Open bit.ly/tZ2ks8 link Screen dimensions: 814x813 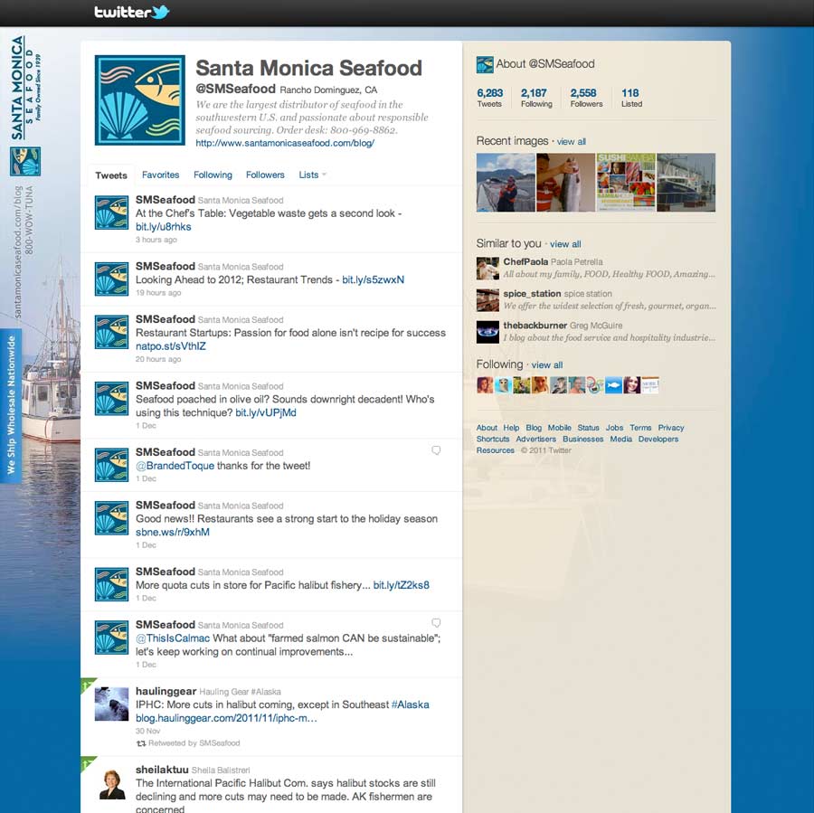click(402, 585)
